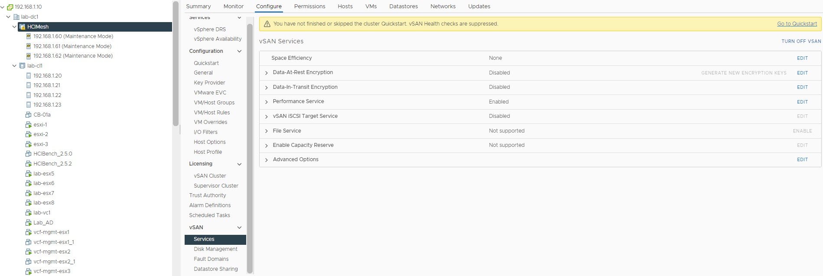Switch to the Monitor tab
Screen dimensions: 823x276
tap(233, 6)
